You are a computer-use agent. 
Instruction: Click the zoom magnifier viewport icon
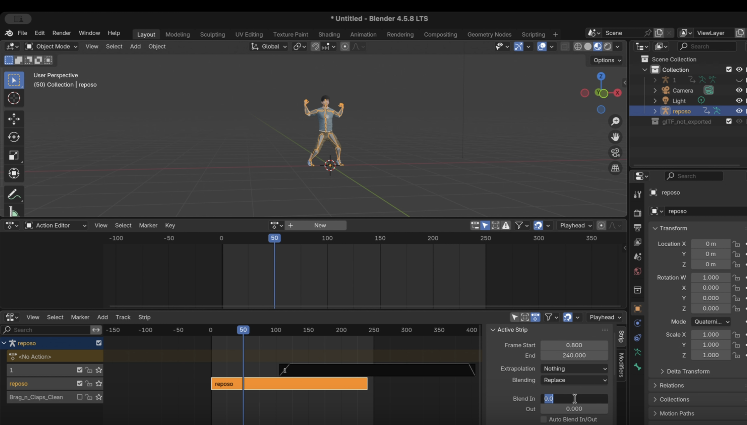pyautogui.click(x=615, y=121)
